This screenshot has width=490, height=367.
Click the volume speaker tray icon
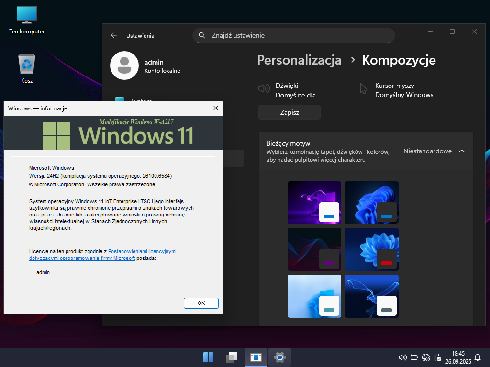click(402, 357)
